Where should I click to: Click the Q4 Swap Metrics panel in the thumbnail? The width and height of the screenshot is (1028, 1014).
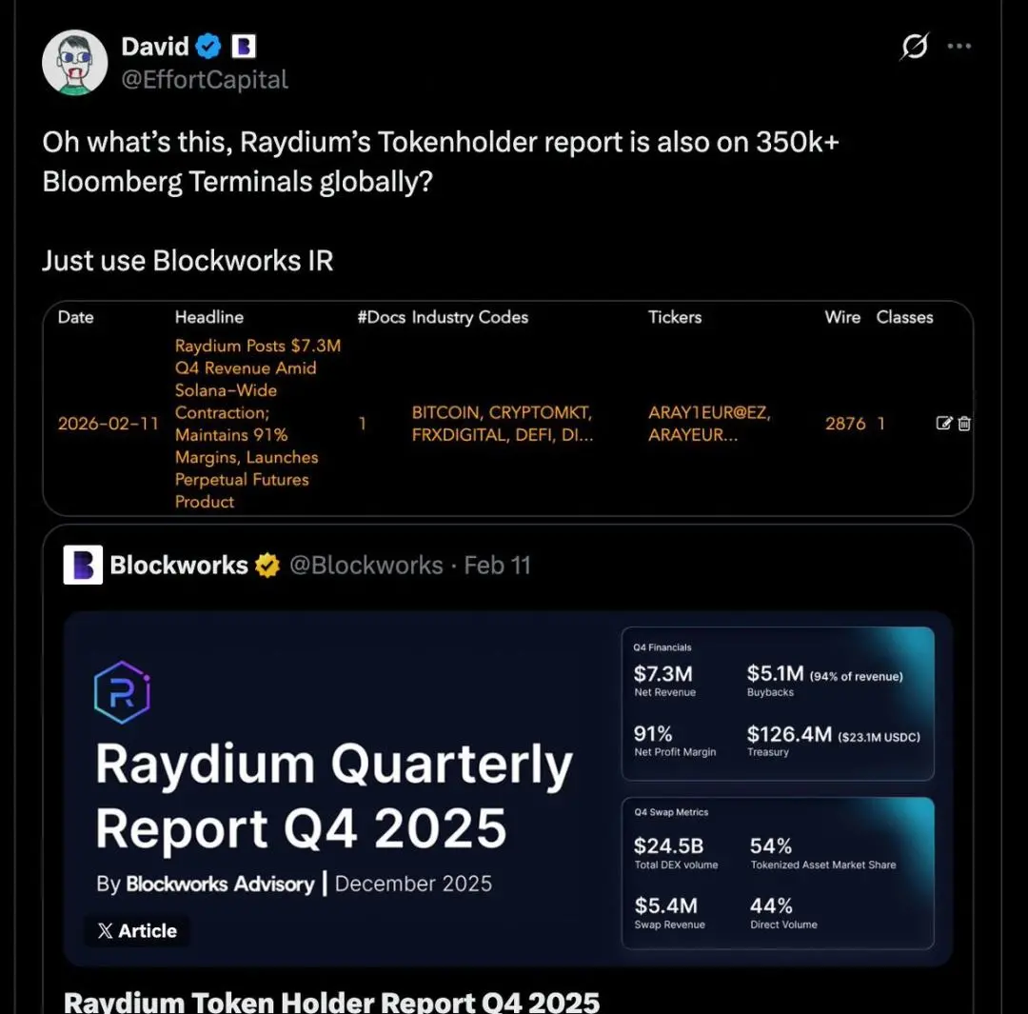[x=778, y=872]
